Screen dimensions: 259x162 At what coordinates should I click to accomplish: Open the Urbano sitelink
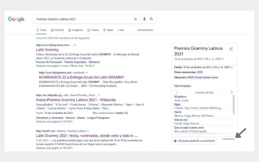(x=81, y=118)
